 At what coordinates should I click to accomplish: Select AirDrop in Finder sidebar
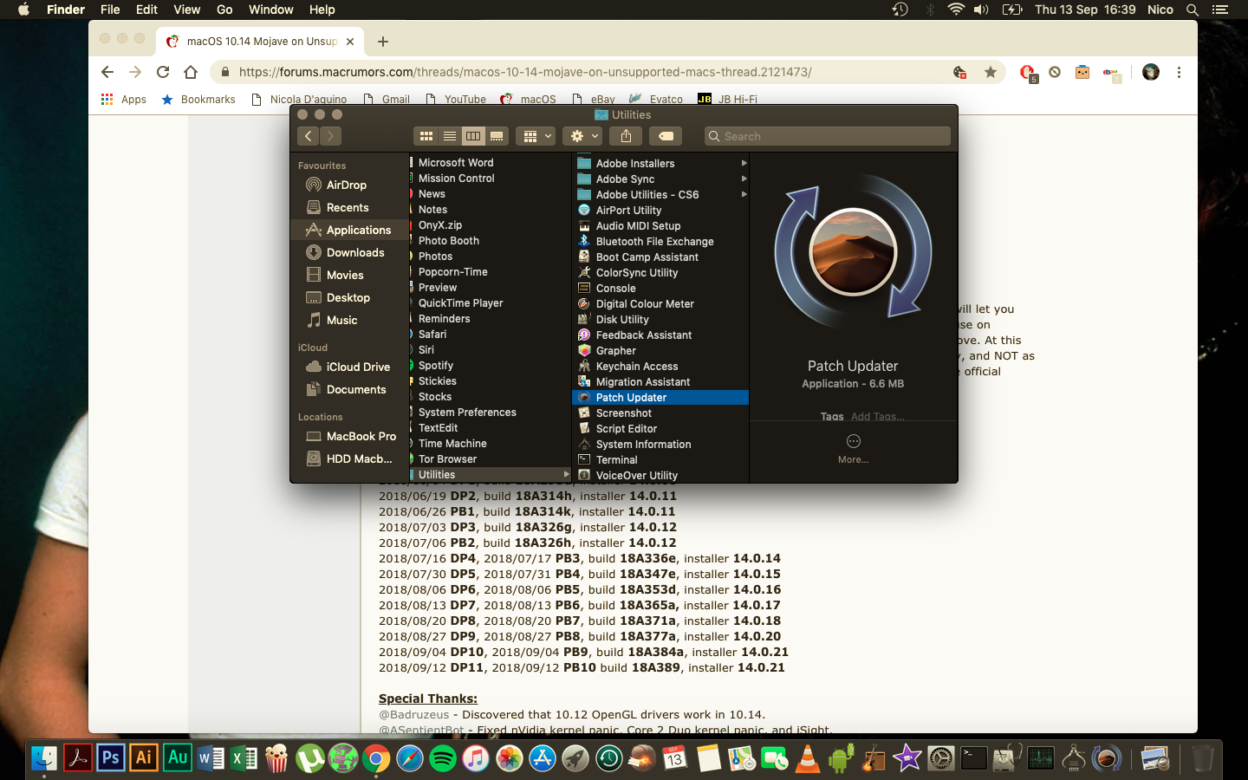347,185
